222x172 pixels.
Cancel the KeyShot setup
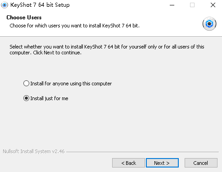[x=201, y=163]
